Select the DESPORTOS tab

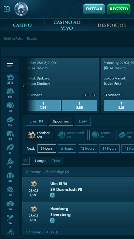pos(112,25)
